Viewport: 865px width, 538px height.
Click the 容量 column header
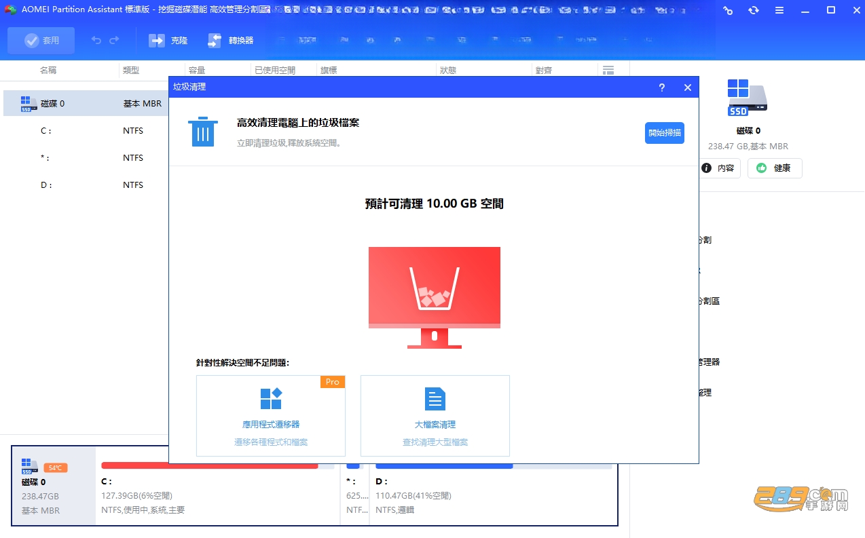pyautogui.click(x=197, y=70)
